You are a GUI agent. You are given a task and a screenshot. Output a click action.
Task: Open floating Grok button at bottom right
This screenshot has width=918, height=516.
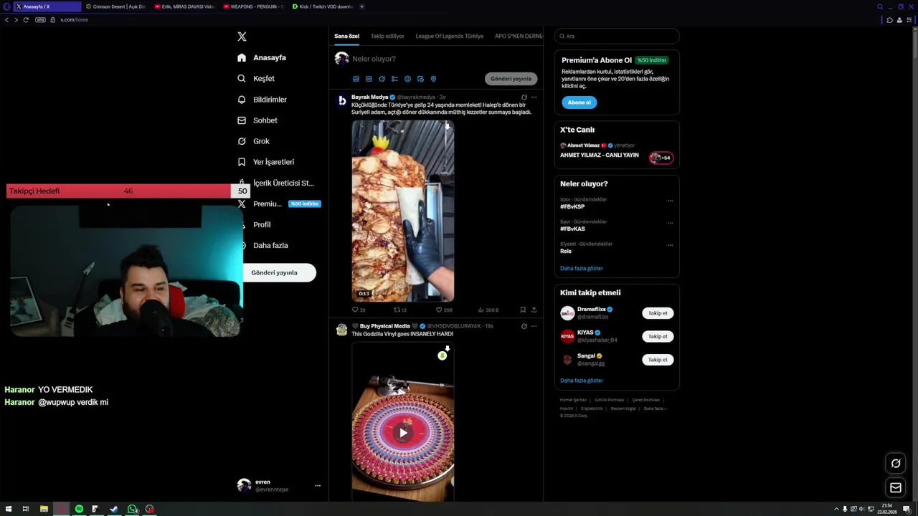point(895,463)
